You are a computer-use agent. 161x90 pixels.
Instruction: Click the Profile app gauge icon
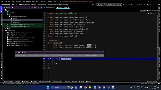137,4
